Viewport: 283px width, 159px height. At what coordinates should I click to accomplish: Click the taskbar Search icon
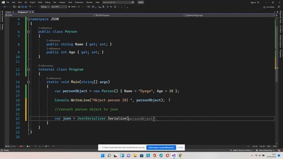tap(109, 155)
